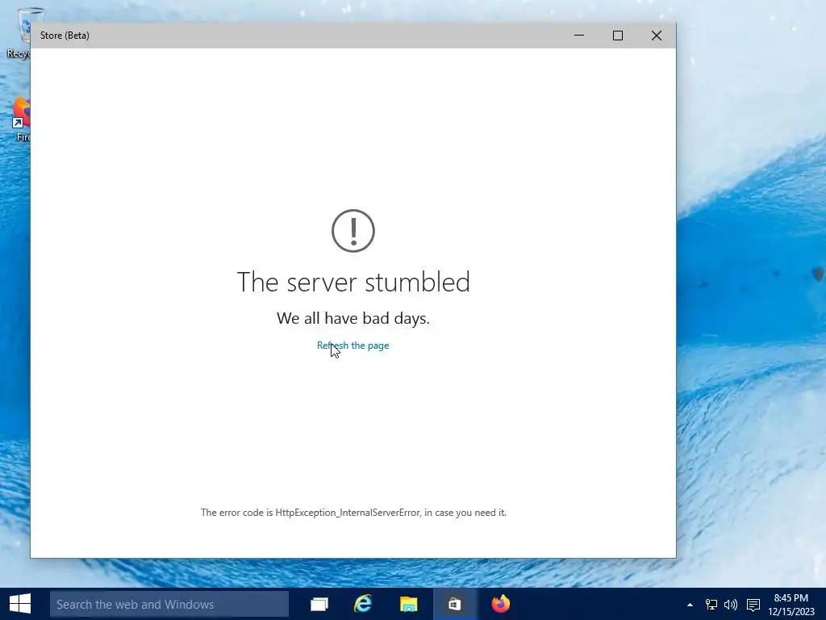This screenshot has width=826, height=620.
Task: Select the Firefox desktop shortcut
Action: tap(21, 119)
